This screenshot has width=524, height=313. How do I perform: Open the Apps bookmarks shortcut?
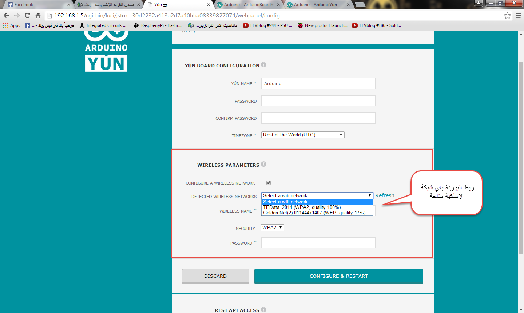tap(12, 25)
